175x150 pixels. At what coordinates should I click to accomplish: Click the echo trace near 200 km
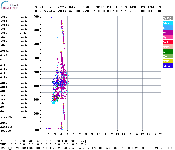point(64,113)
